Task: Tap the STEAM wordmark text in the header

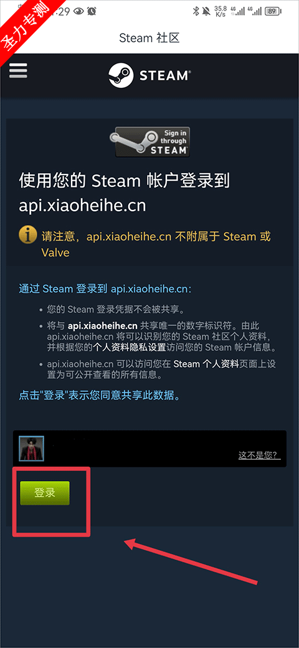Action: 165,75
